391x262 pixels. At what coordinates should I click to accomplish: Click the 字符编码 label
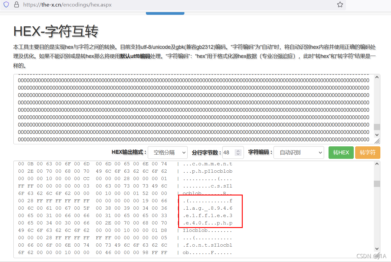pyautogui.click(x=260, y=152)
